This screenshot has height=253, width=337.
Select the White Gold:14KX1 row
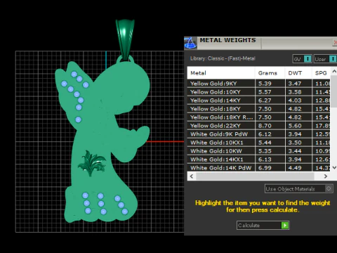(x=258, y=160)
